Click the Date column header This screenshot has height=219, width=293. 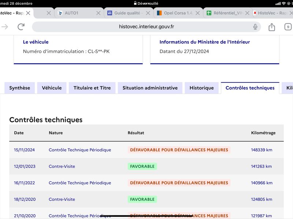tap(19, 133)
